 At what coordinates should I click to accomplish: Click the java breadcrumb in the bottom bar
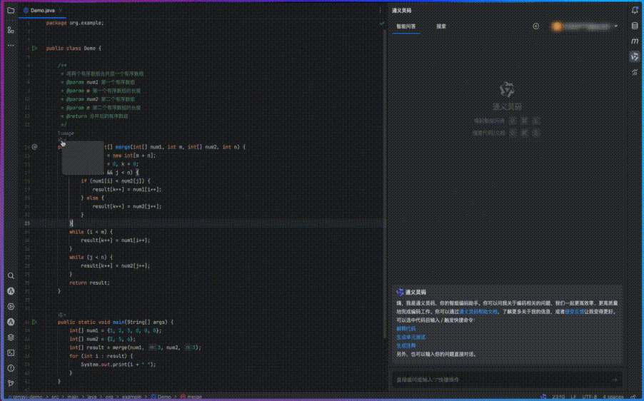click(x=92, y=397)
